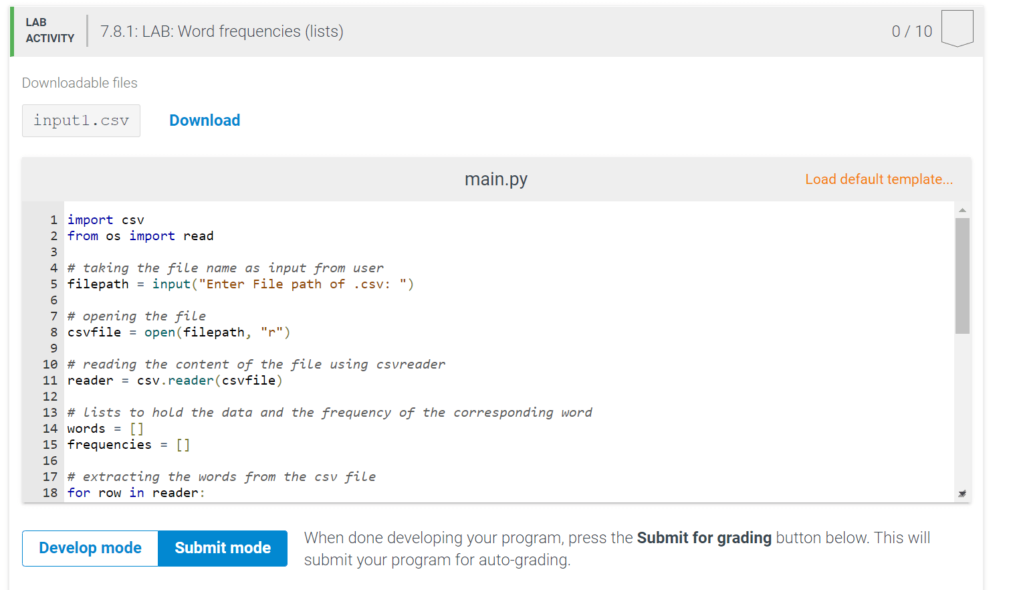This screenshot has height=590, width=1009.
Task: Click line number 10 in the gutter
Action: [x=50, y=365]
